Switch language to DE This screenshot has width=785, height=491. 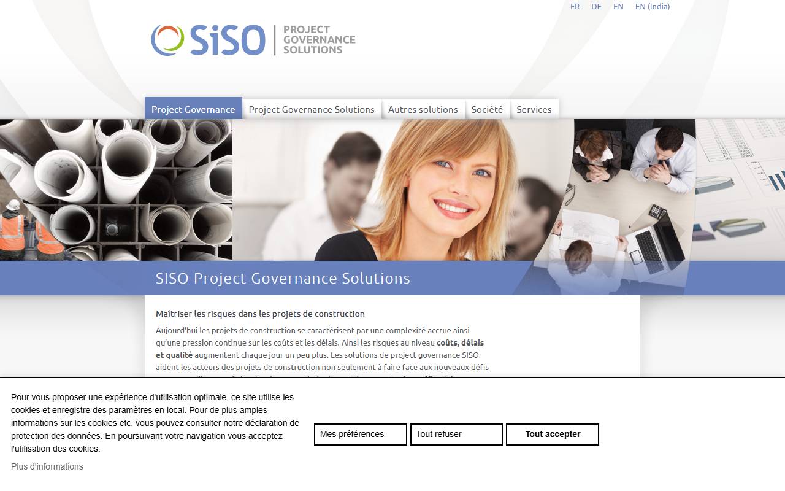(x=596, y=7)
